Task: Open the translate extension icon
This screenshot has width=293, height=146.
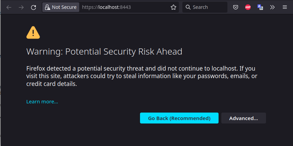Action: pyautogui.click(x=260, y=7)
